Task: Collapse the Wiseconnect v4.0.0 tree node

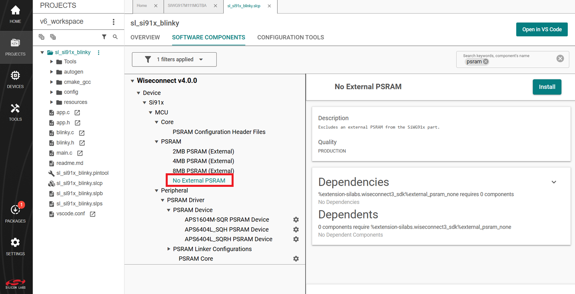Action: point(132,81)
